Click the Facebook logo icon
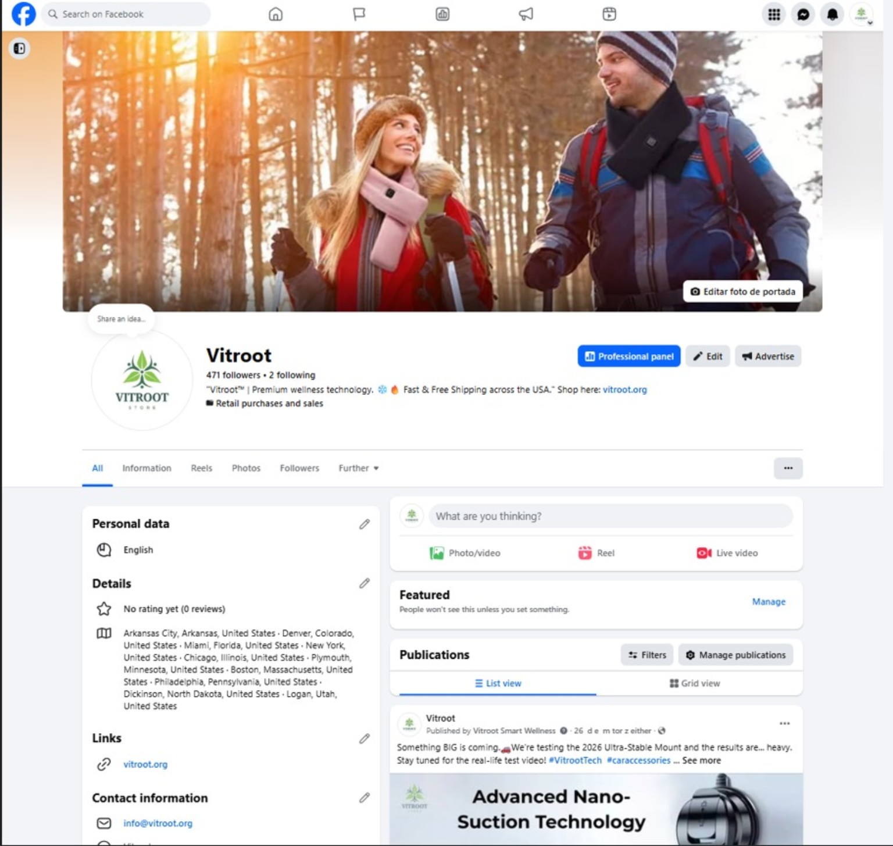The image size is (893, 846). tap(24, 14)
